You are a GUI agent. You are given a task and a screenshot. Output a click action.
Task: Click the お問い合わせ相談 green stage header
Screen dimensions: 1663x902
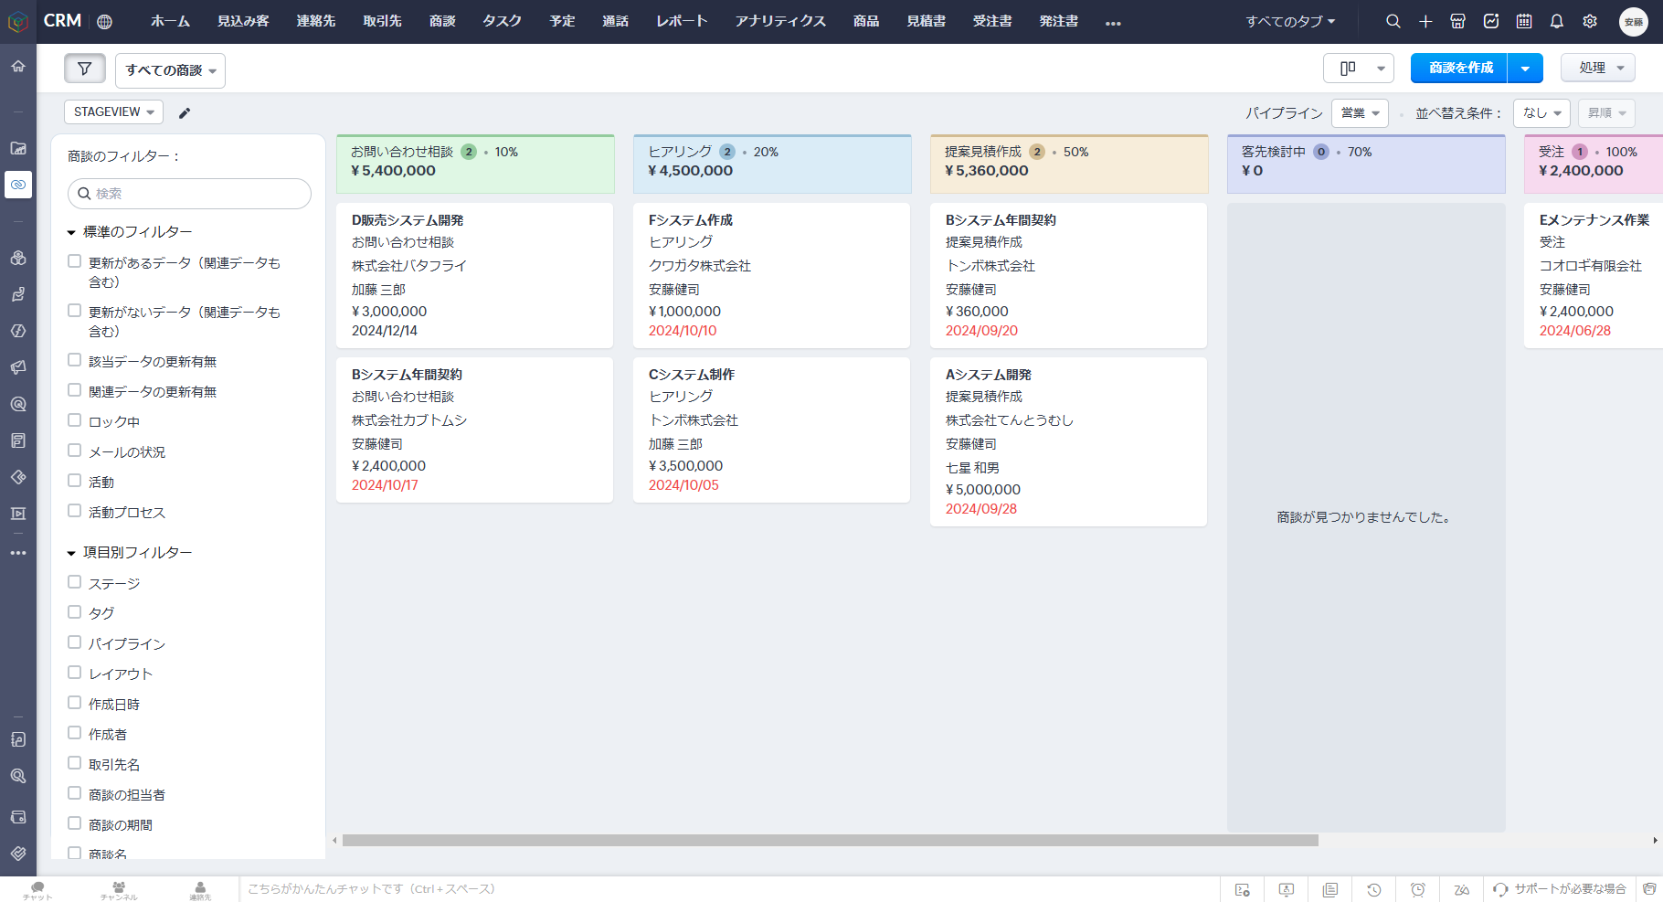tap(475, 164)
